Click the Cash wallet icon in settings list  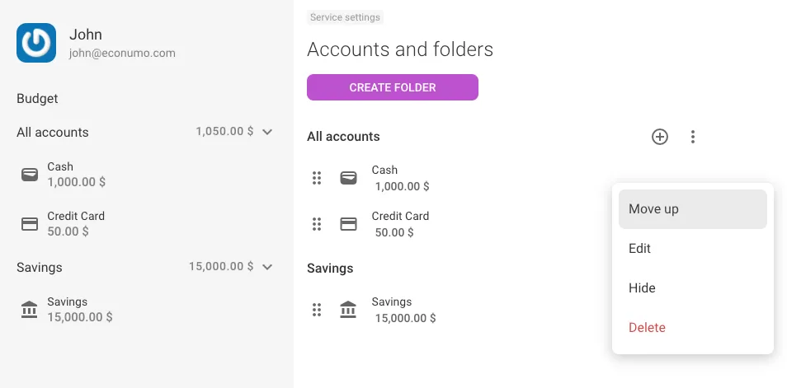(x=348, y=178)
